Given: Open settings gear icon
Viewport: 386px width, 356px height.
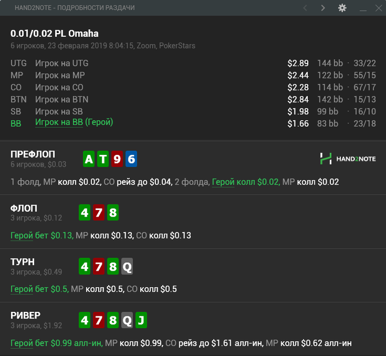Looking at the screenshot, I should pyautogui.click(x=342, y=8).
